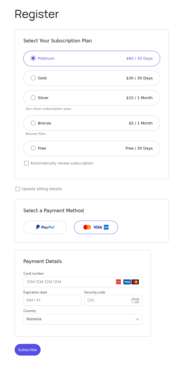Select the PayPal payment method icon
187x369 pixels.
45,227
